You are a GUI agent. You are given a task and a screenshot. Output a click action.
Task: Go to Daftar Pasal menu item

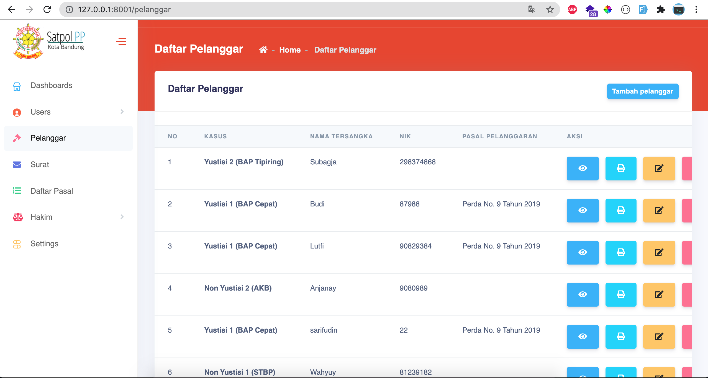(52, 191)
